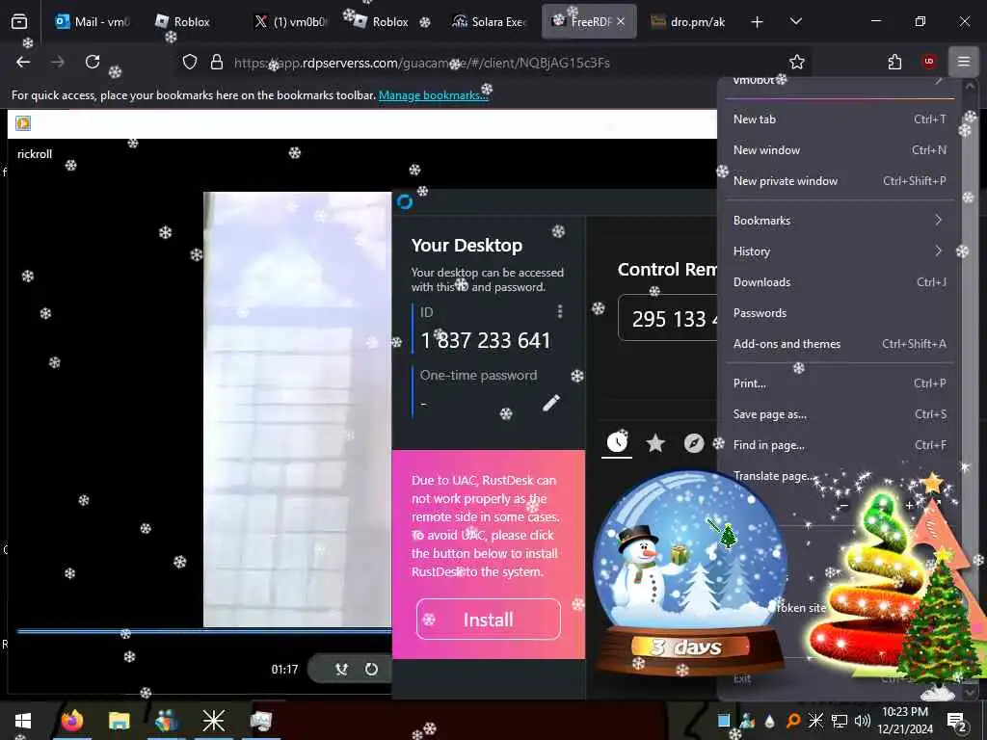Screen dimensions: 987x740
Task: Open the ID options three-dot menu
Action: pyautogui.click(x=560, y=311)
